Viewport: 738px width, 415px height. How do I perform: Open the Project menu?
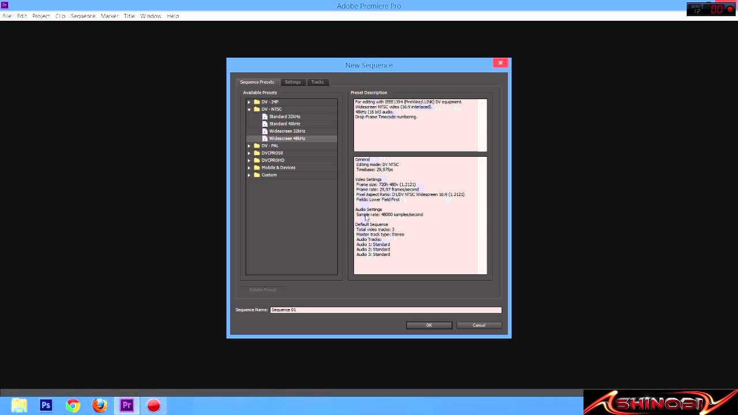click(x=41, y=16)
